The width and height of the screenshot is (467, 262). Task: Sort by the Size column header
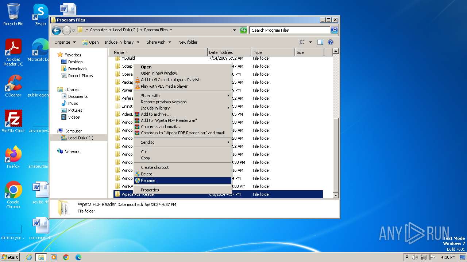click(x=309, y=52)
